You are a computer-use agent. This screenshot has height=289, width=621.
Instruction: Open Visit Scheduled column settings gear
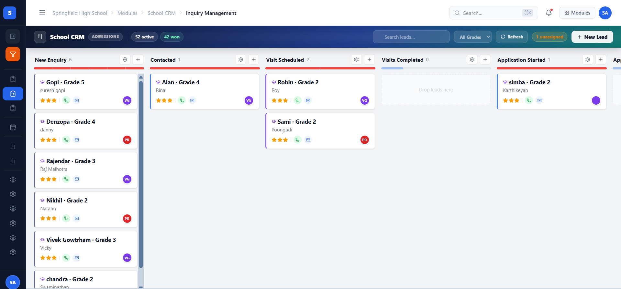coord(356,59)
